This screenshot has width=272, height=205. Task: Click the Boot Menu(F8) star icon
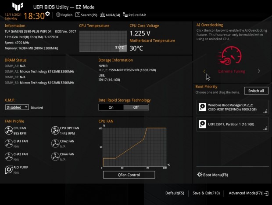tap(200, 175)
